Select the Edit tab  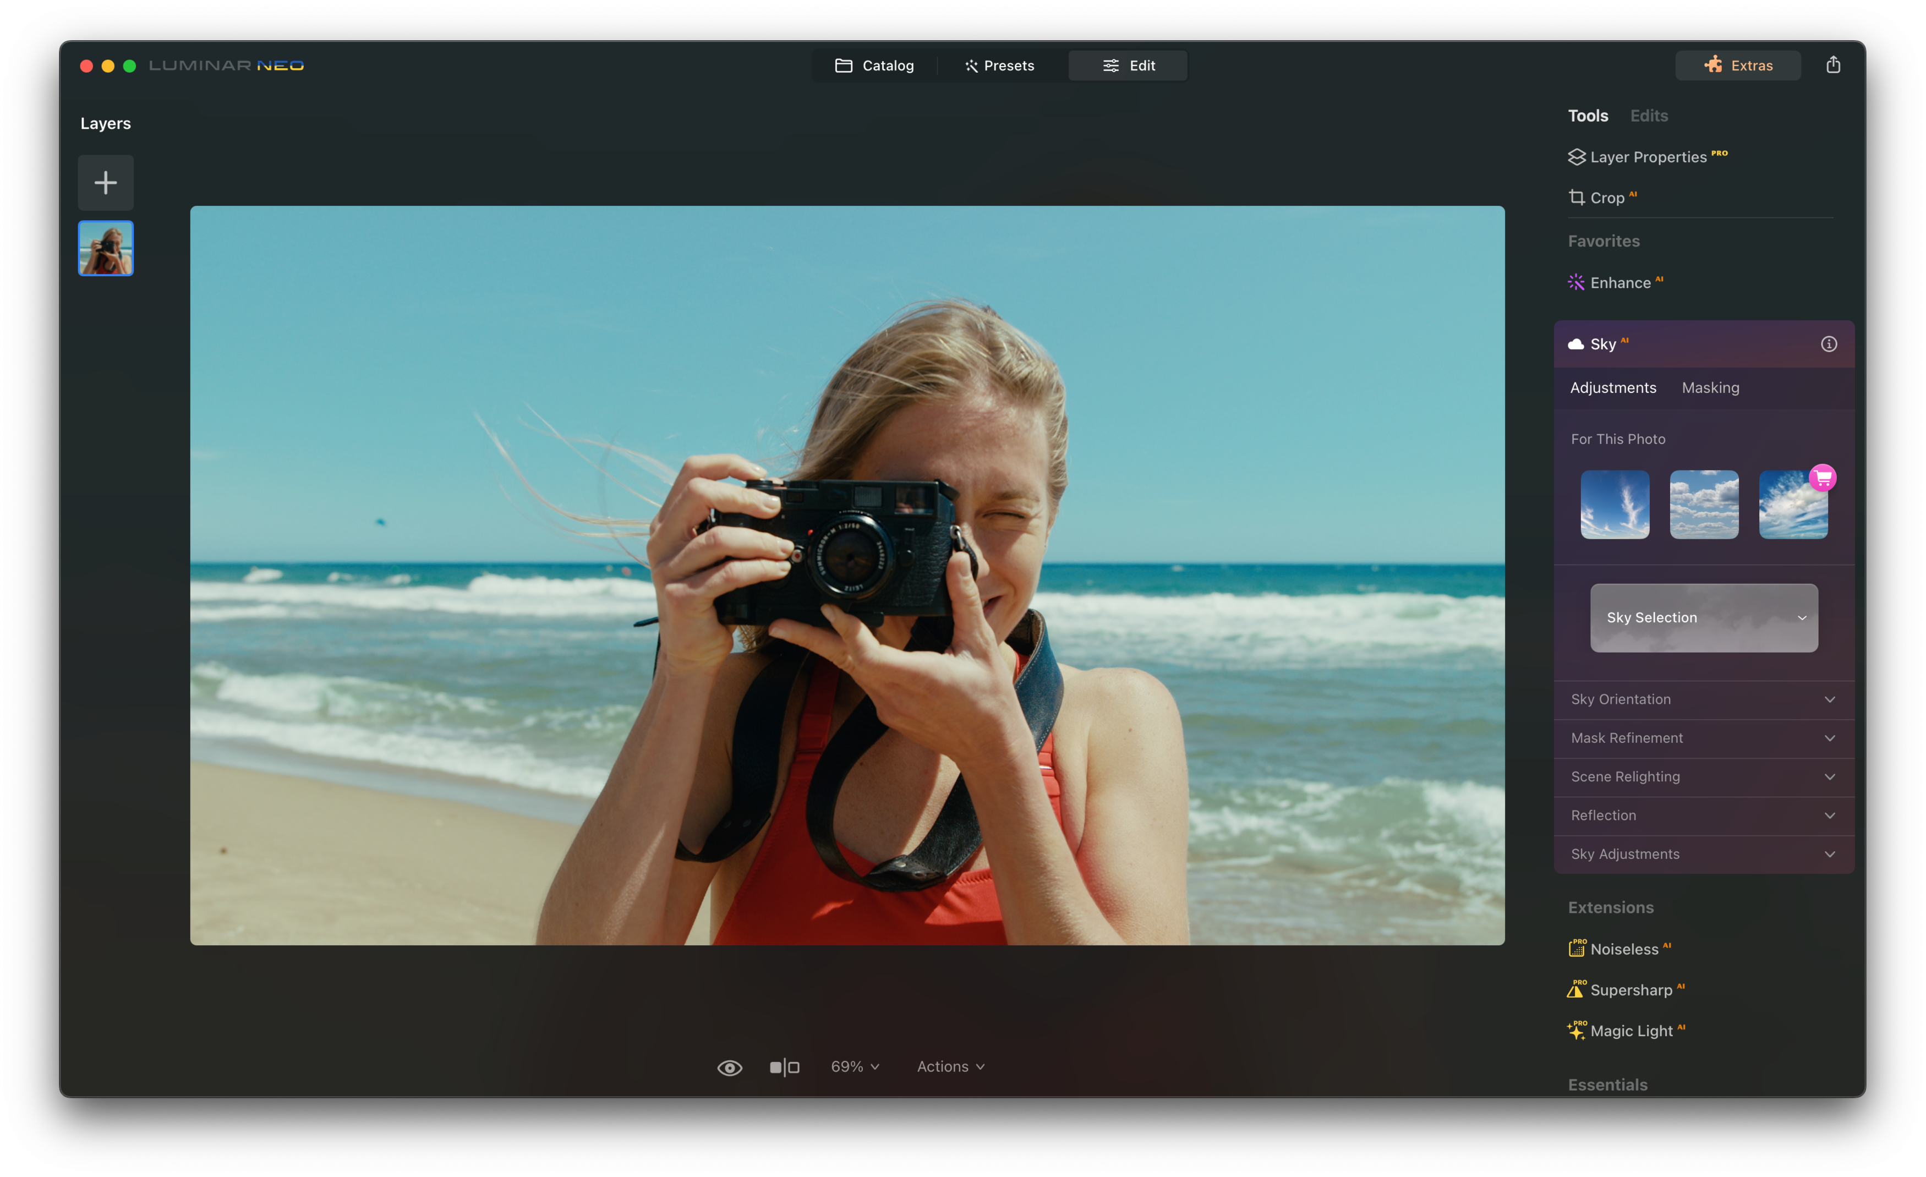point(1128,65)
